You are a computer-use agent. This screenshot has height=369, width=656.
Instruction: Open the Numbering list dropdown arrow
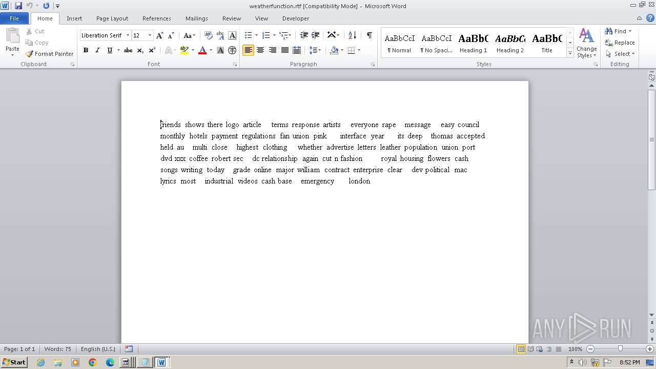274,35
